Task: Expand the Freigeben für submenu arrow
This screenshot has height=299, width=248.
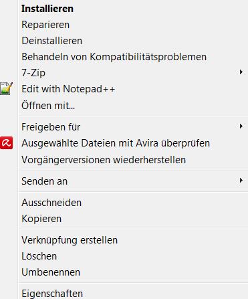Action: [241, 126]
